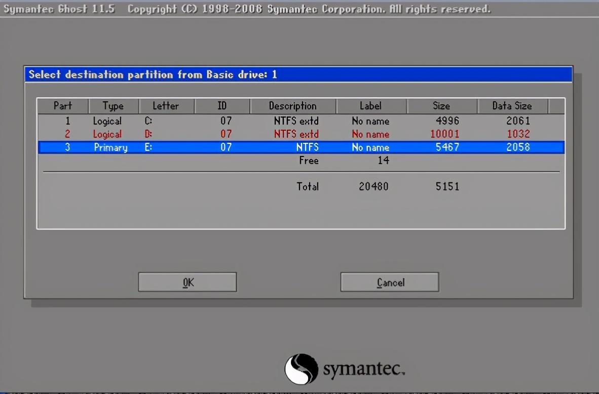Click the Letter column header
599x394 pixels.
point(166,106)
